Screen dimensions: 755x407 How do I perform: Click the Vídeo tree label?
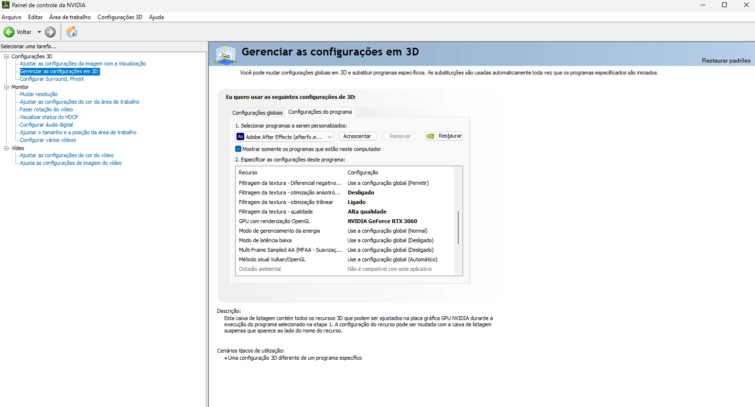coord(18,148)
